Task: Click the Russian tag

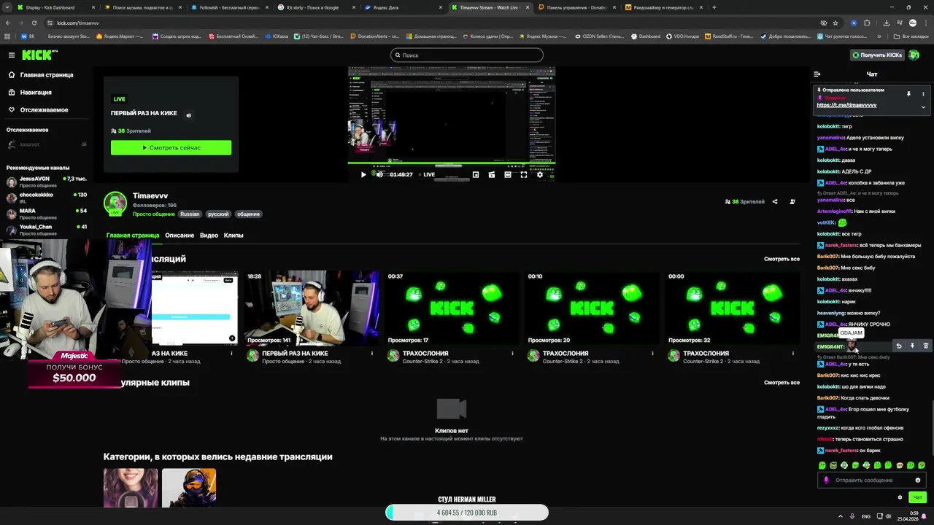Action: 190,214
